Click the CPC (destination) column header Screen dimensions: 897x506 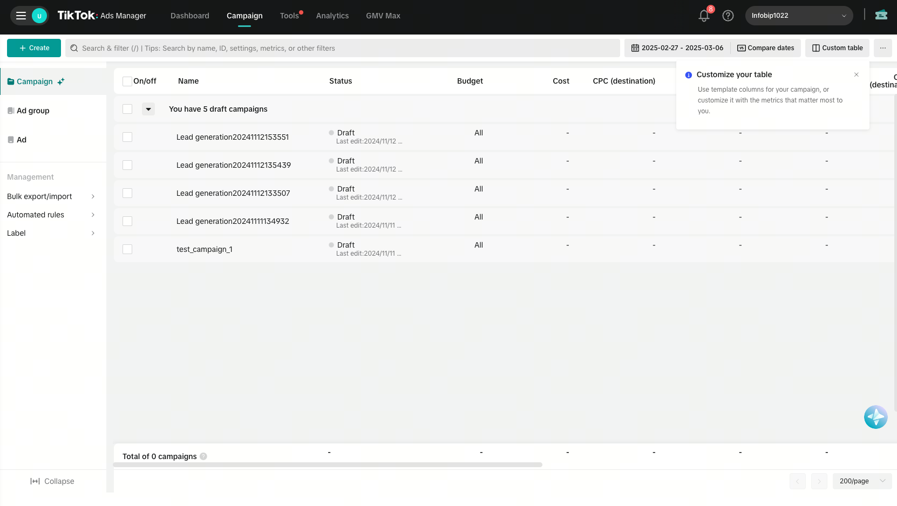tap(624, 81)
